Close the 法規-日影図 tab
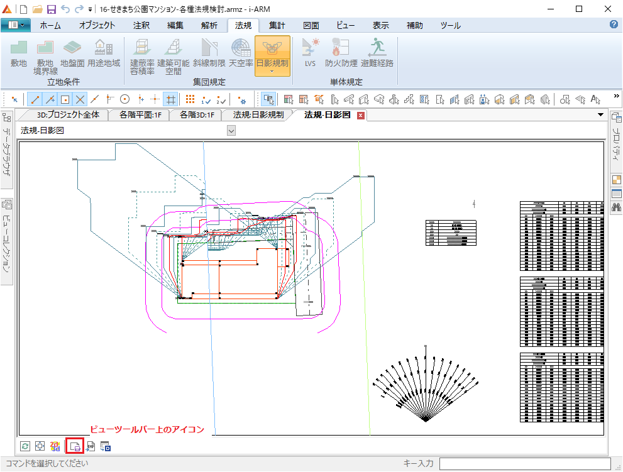This screenshot has width=623, height=472. [x=361, y=116]
